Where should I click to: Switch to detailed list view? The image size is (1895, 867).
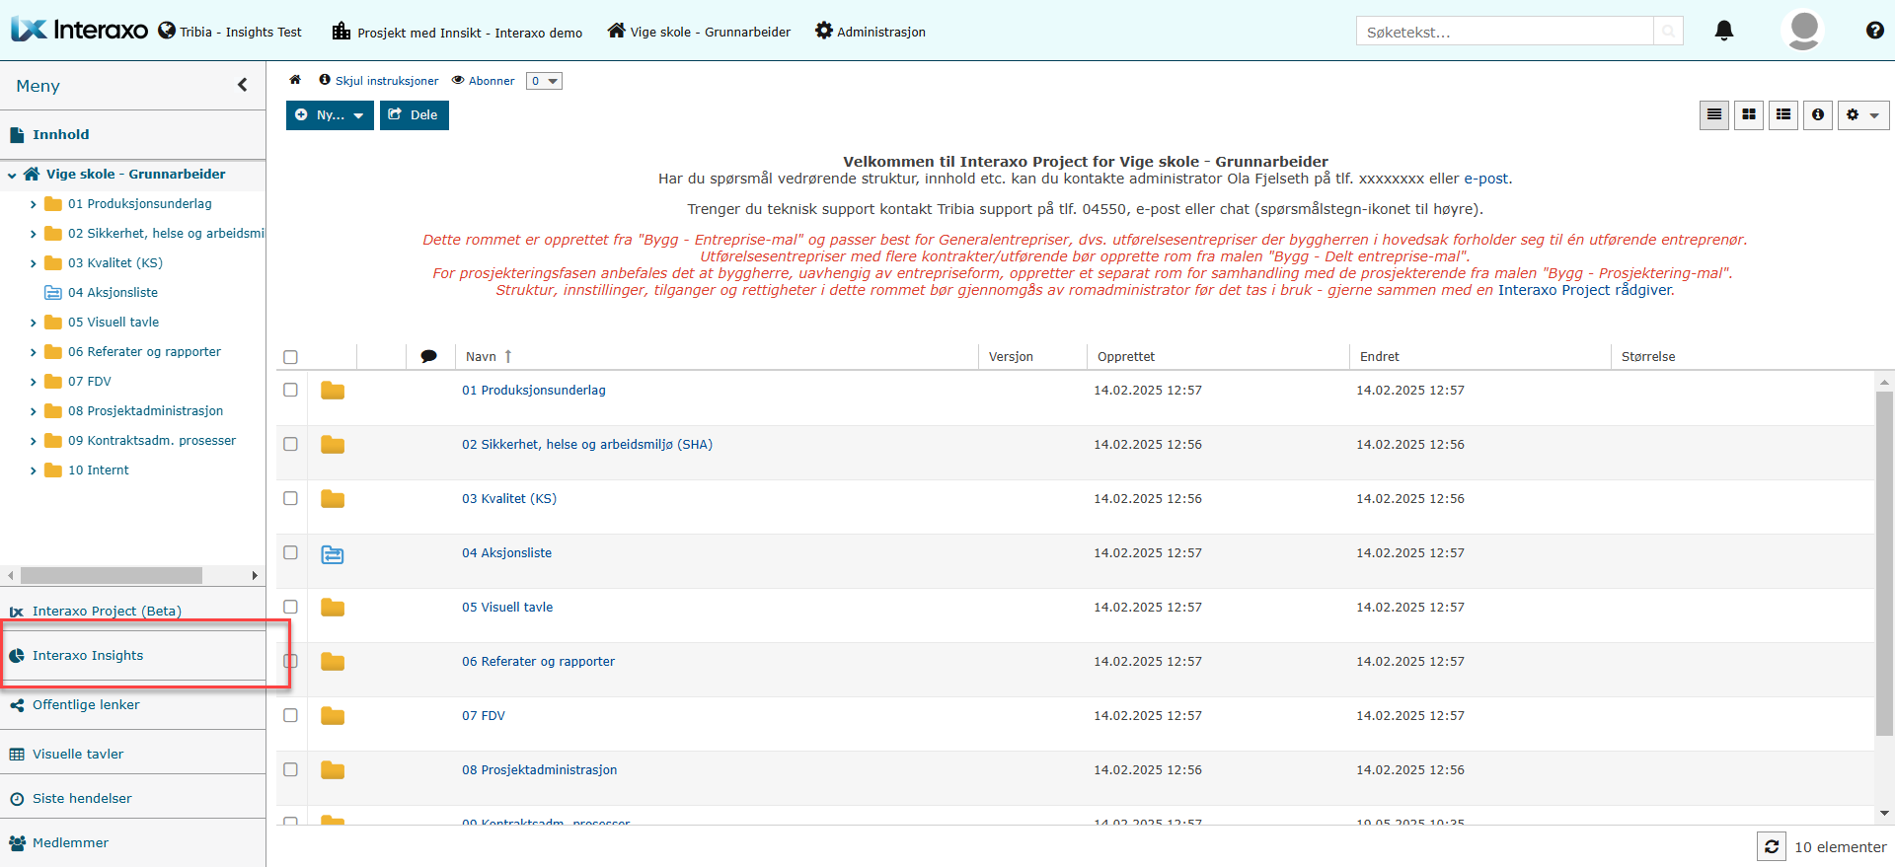tap(1783, 115)
